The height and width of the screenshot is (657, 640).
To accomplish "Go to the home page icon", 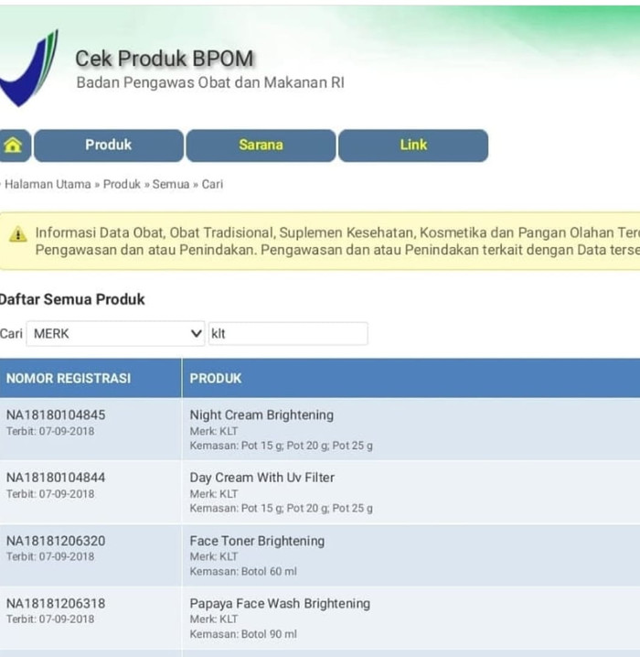I will click(x=13, y=145).
